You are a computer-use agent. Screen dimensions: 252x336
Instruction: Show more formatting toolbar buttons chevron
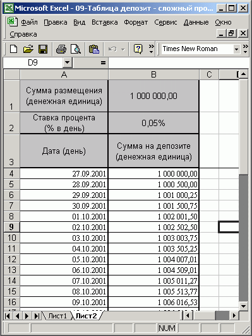245,49
